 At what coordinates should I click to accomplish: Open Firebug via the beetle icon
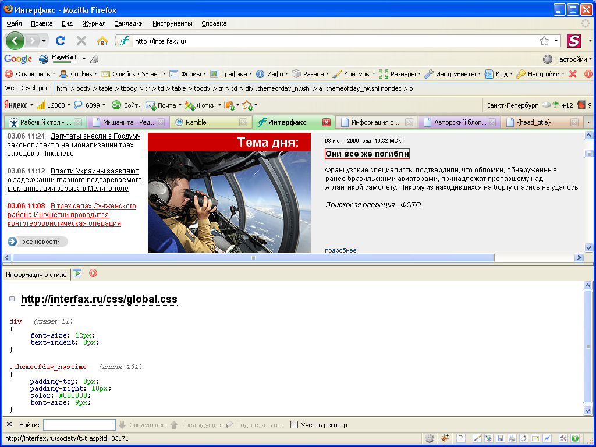(x=444, y=438)
